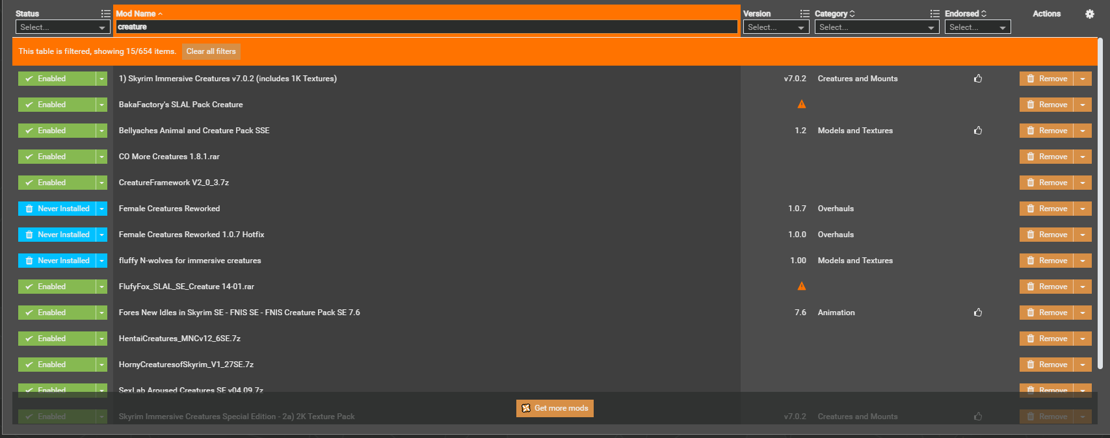Click Version column header
Viewport: 1110px width, 438px height.
[757, 14]
